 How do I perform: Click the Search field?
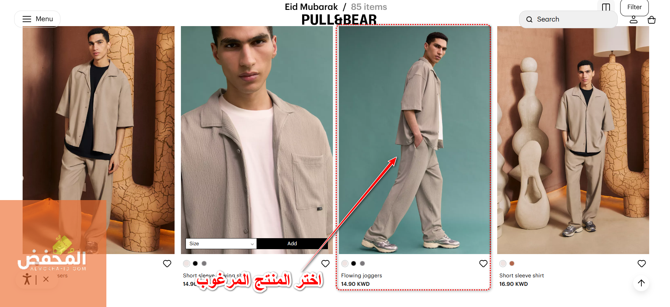(568, 19)
